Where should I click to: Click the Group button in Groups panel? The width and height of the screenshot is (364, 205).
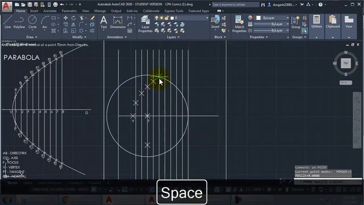pos(296,22)
